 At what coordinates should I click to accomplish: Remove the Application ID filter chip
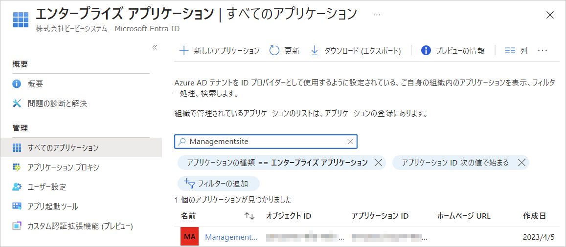[521, 163]
